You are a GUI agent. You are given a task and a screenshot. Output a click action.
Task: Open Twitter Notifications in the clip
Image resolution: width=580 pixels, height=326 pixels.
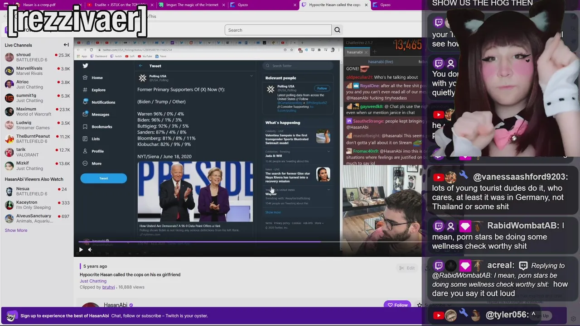(x=99, y=102)
